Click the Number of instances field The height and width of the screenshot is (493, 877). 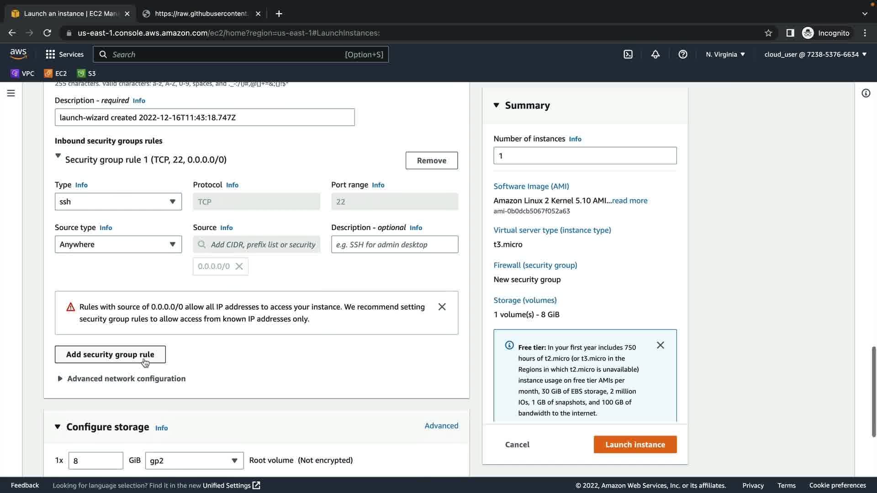tap(585, 156)
